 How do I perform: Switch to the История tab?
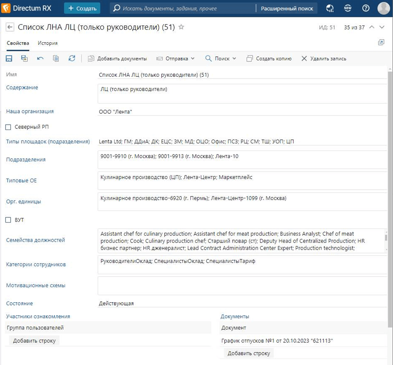click(x=48, y=43)
